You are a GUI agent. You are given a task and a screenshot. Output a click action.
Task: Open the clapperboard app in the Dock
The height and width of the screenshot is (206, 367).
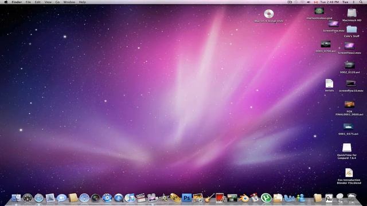click(x=141, y=198)
